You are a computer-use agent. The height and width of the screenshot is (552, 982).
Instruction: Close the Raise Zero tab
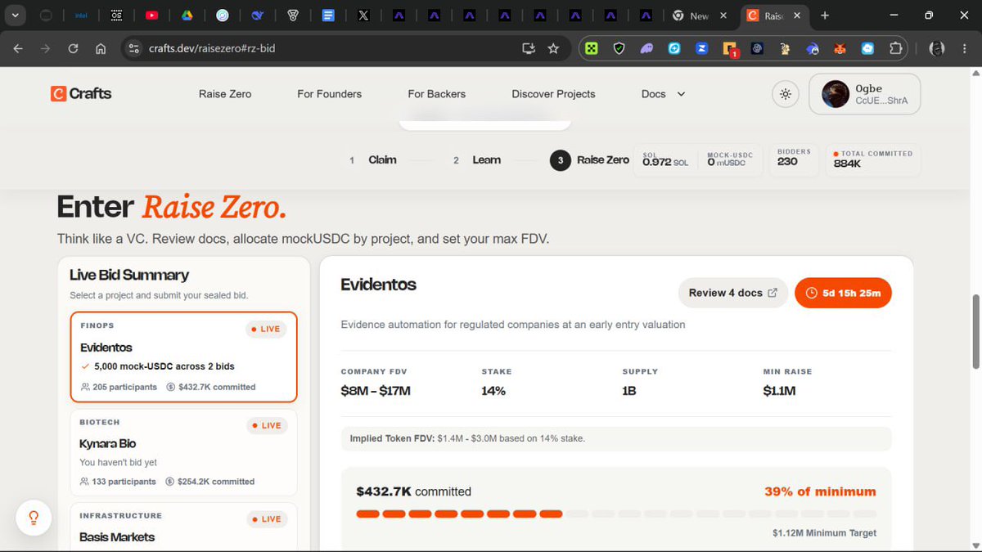pyautogui.click(x=797, y=16)
